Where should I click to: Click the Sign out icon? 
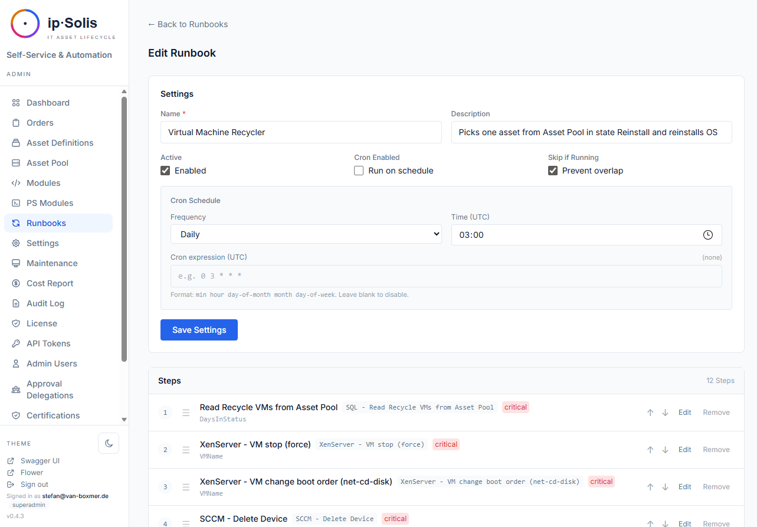pyautogui.click(x=11, y=485)
